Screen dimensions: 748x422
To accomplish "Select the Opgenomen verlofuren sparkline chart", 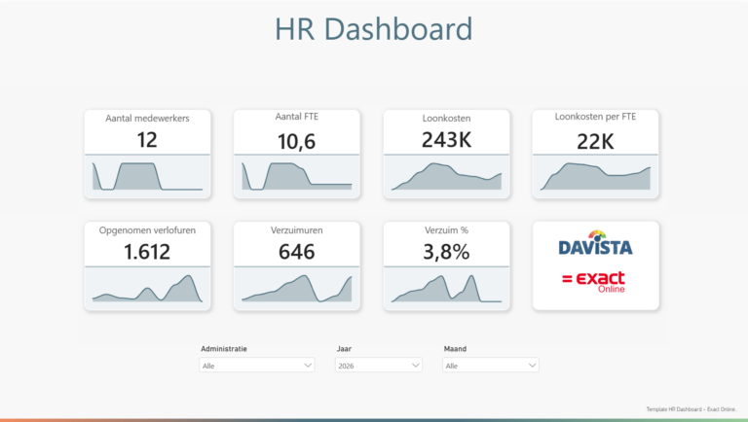I will [147, 288].
